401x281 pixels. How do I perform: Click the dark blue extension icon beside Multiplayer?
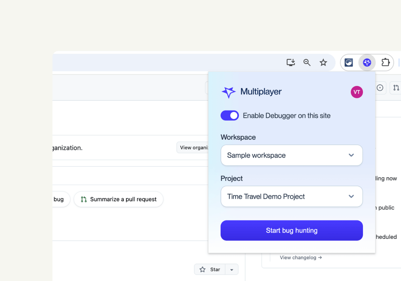[x=348, y=62]
